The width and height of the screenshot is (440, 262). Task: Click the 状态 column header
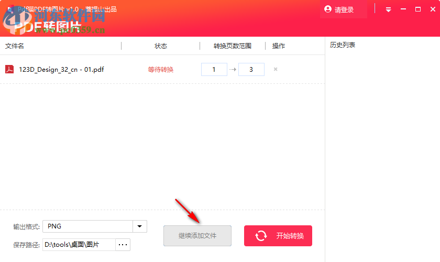161,46
